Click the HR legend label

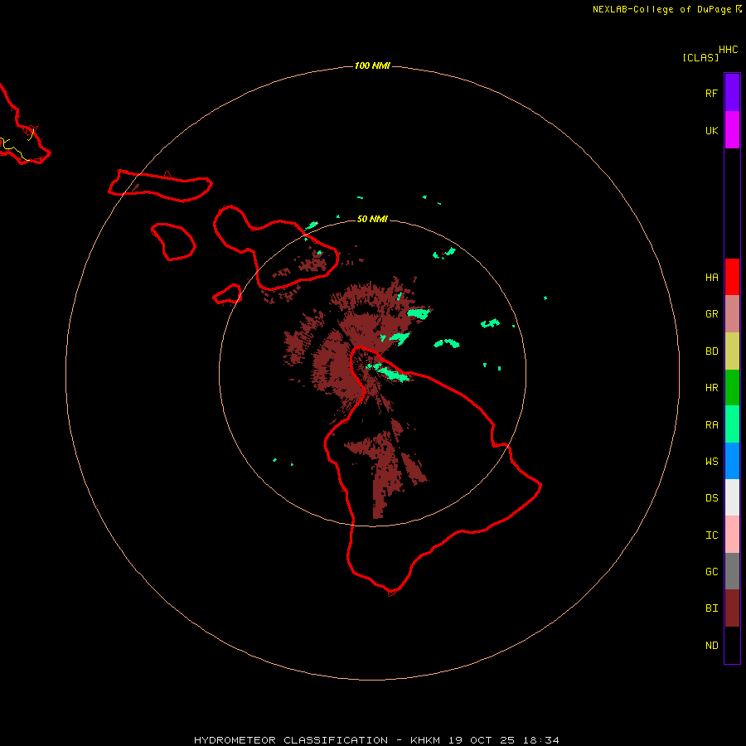pos(711,387)
